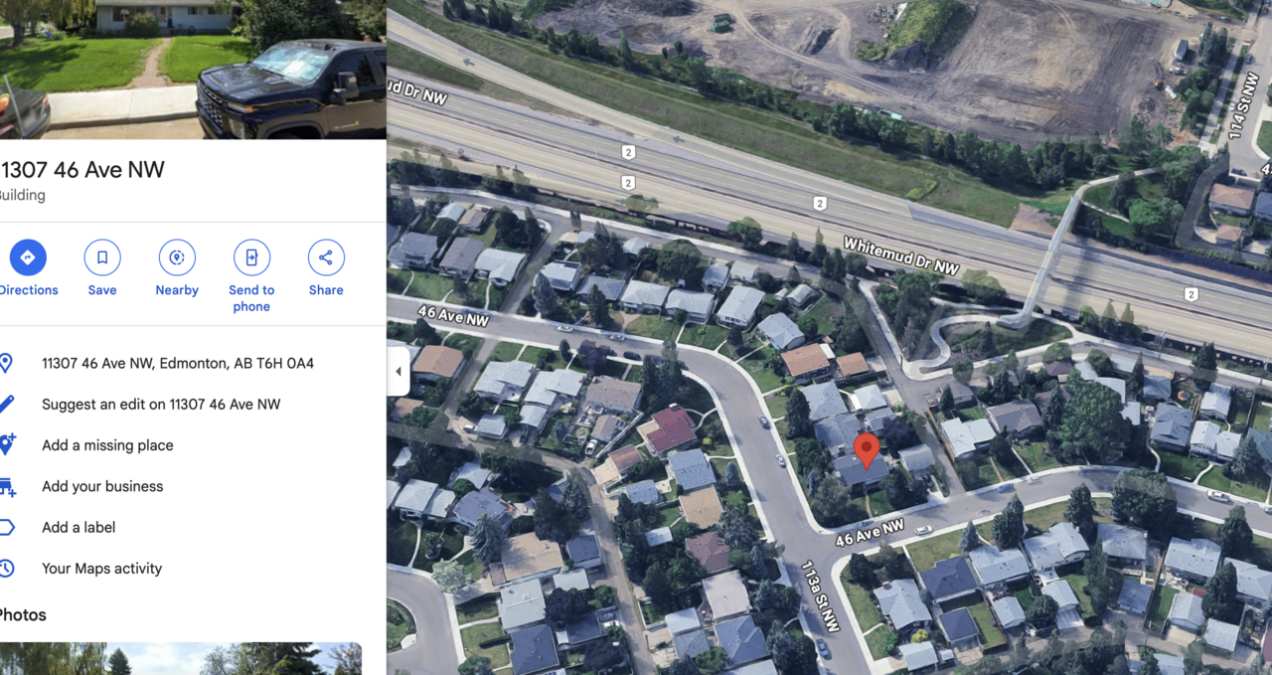This screenshot has height=675, width=1272.
Task: Click the Highway 2 shield marker near Whitemud label
Action: [820, 203]
